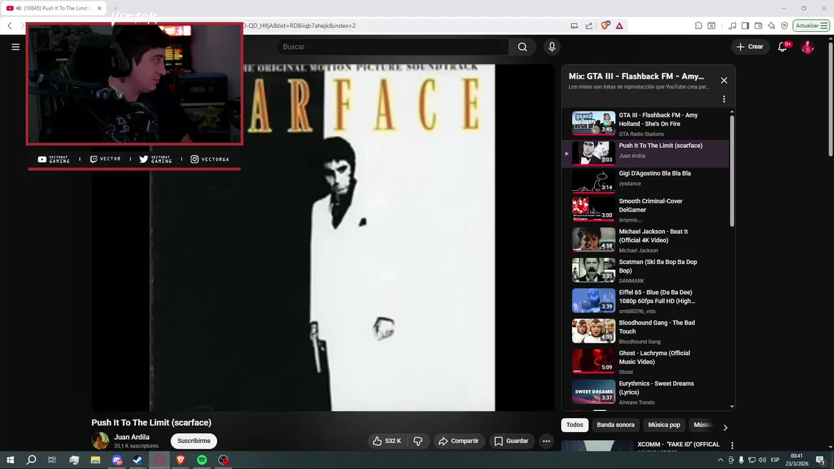Screen dimensions: 834x469
Task: Open more actions ellipsis under the video
Action: click(546, 441)
